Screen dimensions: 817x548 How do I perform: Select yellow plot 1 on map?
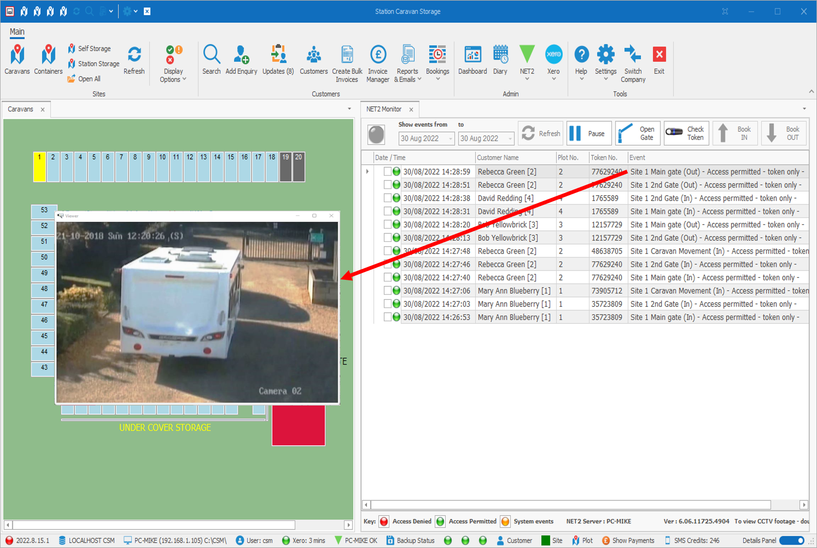[x=39, y=167]
